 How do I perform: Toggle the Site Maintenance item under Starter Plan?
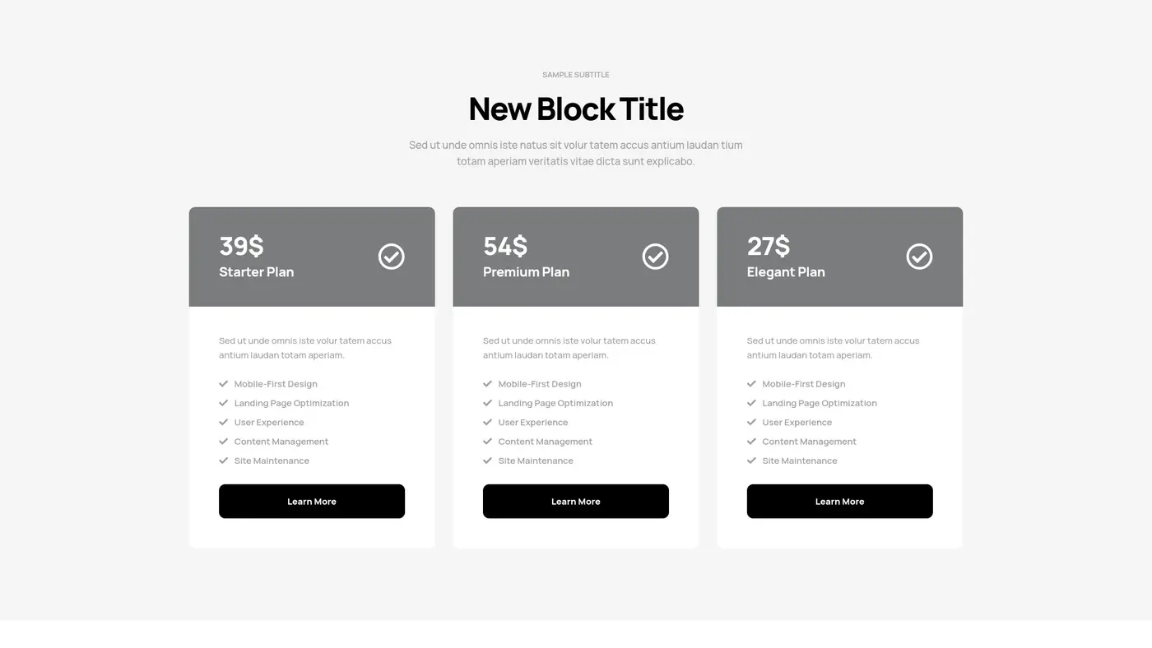tap(272, 461)
